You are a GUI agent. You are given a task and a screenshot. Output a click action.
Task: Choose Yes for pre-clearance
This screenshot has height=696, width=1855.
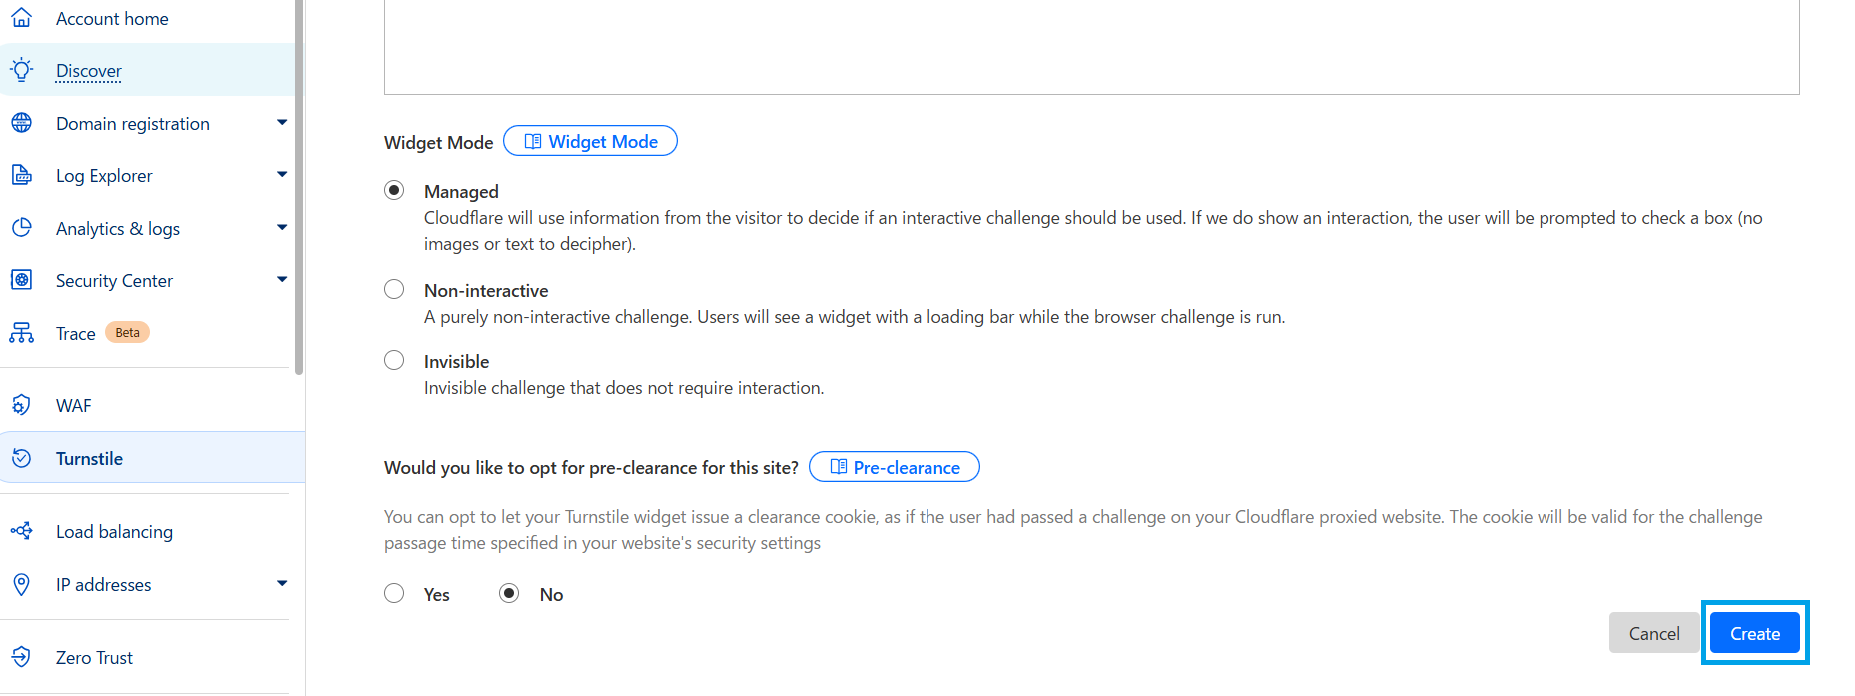395,594
